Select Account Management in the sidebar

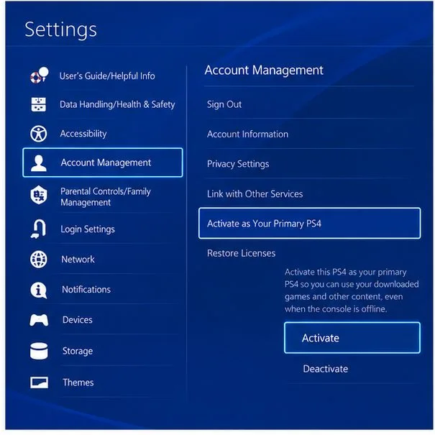[x=103, y=162]
